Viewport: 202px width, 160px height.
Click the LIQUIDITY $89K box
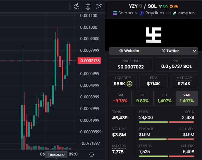123,81
